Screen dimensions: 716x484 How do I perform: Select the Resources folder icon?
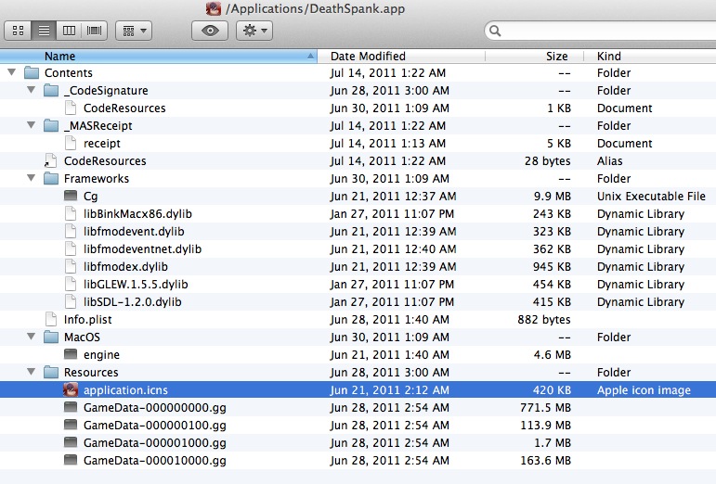tap(51, 373)
